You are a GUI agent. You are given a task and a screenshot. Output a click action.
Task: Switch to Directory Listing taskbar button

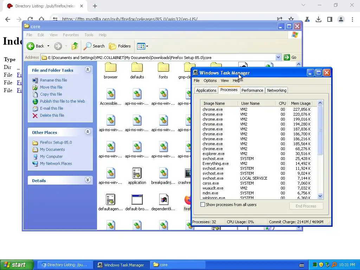click(65, 265)
